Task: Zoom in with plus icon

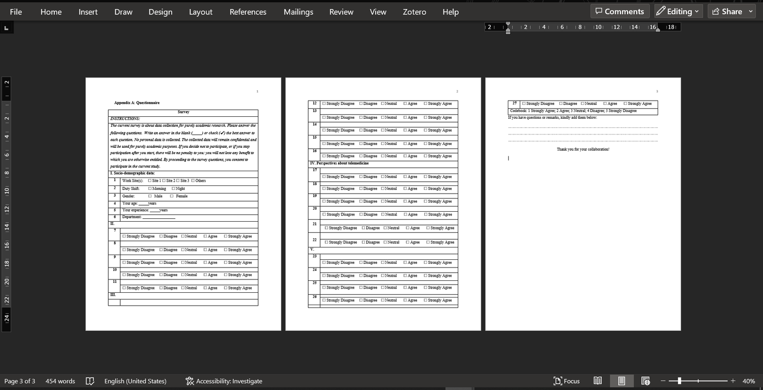Action: (x=733, y=381)
